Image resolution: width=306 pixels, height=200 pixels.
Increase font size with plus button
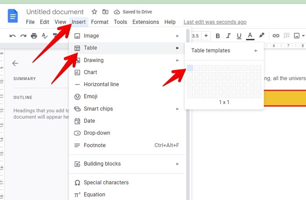click(x=206, y=36)
